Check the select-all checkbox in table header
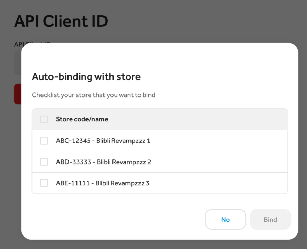The height and width of the screenshot is (249, 307). pyautogui.click(x=44, y=119)
